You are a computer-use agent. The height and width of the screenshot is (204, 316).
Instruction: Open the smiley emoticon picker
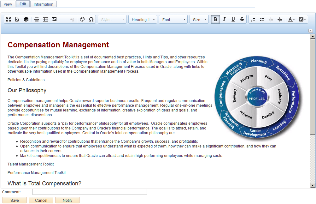(82, 19)
